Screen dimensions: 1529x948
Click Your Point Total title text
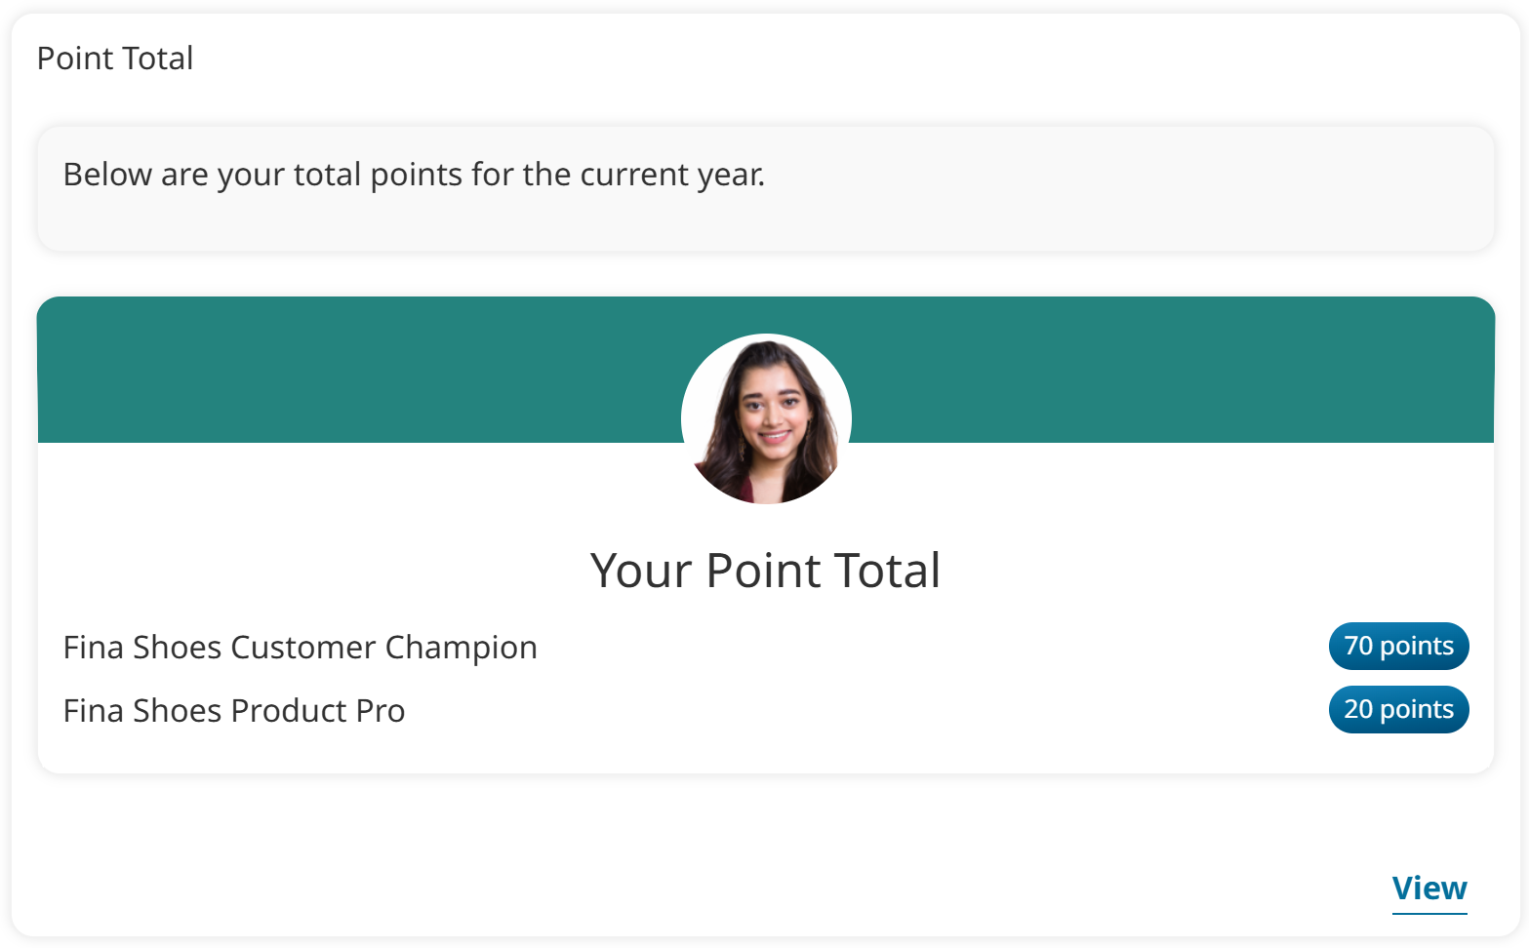pos(765,571)
